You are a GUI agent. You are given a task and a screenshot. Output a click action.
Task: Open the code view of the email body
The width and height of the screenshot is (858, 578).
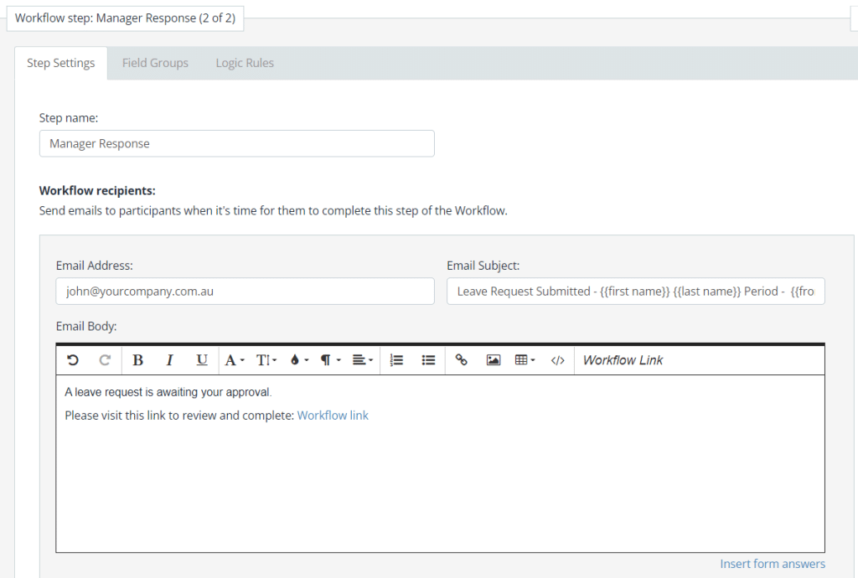[x=558, y=359]
